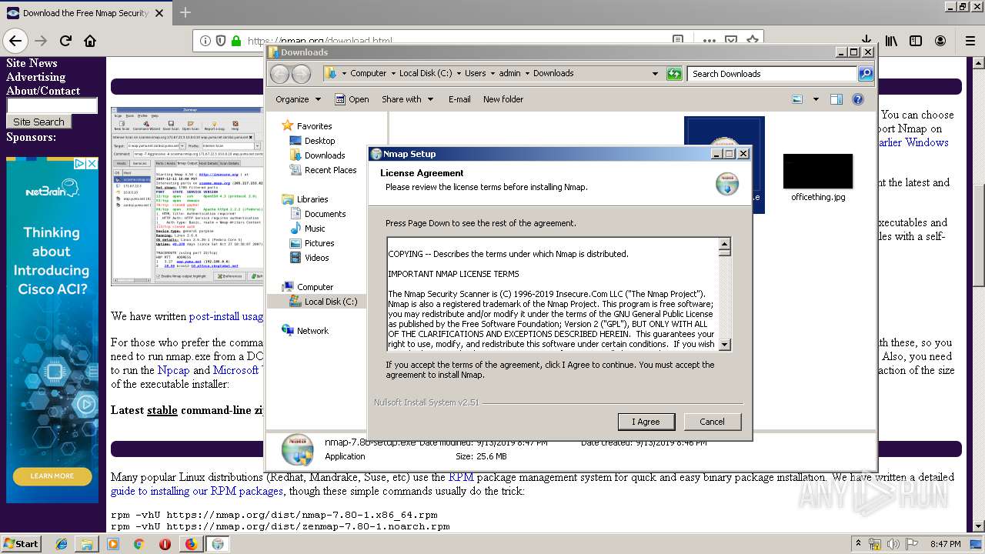Viewport: 985px width, 554px height.
Task: Expand the admin breadcrumb arrow
Action: pyautogui.click(x=527, y=74)
